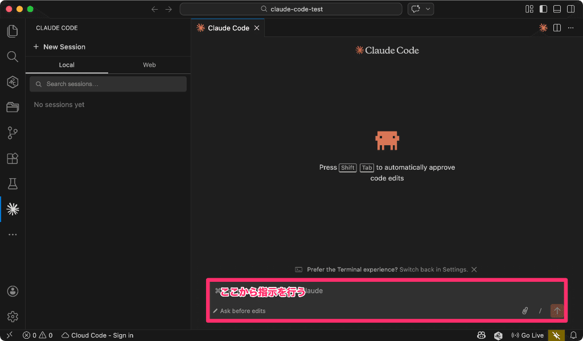The width and height of the screenshot is (583, 341).
Task: Open the Manage gear menu
Action: click(x=13, y=317)
